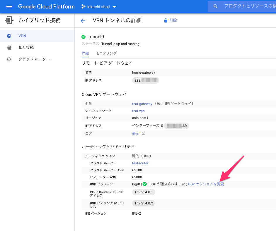The width and height of the screenshot is (276, 231).
Task: Open the test-router cloud router link
Action: 140,163
